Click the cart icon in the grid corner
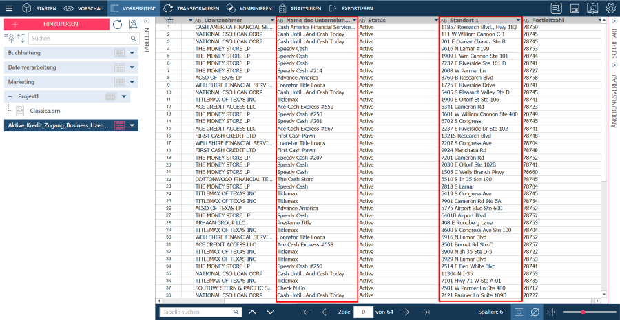 [x=168, y=20]
